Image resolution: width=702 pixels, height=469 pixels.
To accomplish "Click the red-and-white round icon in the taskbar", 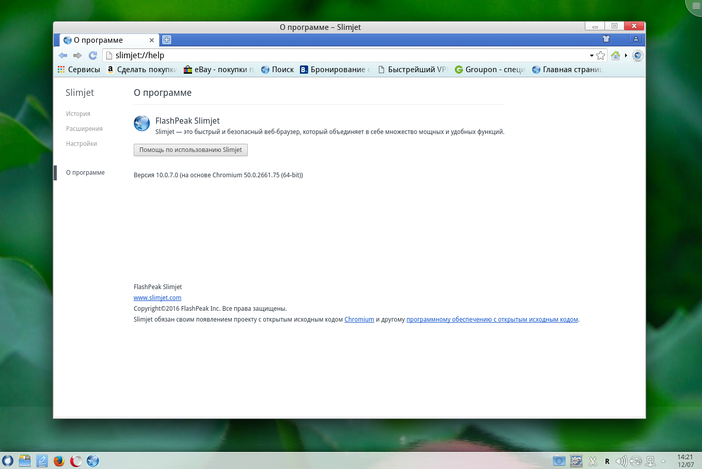I will point(76,461).
